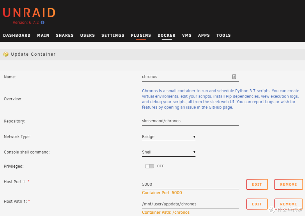
Task: Edit the Host Port 1 entry
Action: (257, 184)
